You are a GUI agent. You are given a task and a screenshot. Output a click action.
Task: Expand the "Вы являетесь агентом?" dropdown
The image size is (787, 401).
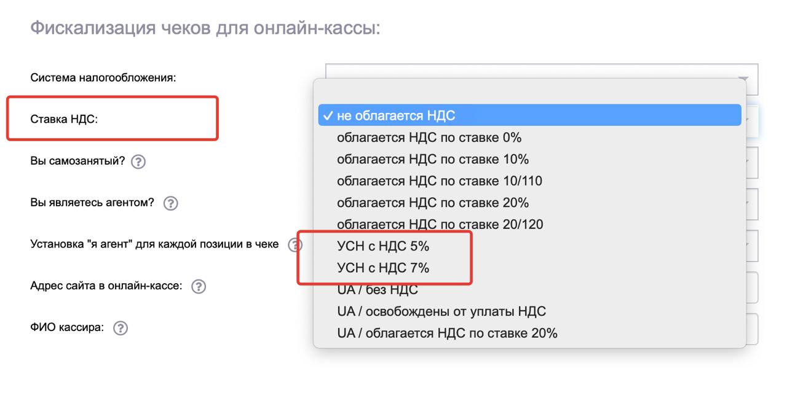(752, 203)
